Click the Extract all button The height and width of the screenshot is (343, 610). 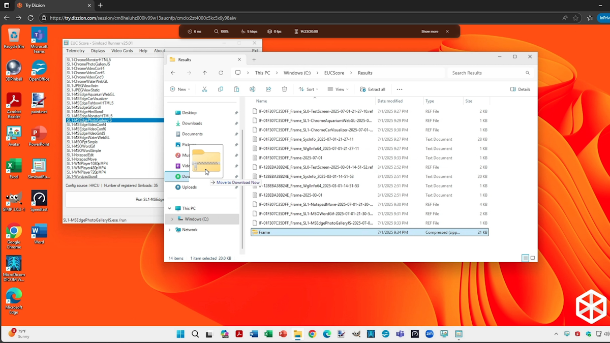[373, 89]
